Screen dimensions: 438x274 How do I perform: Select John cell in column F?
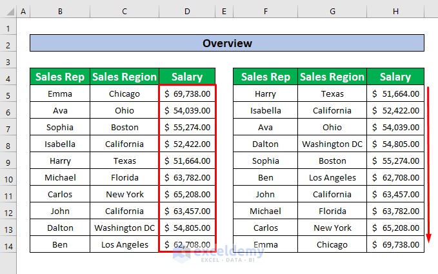[265, 194]
